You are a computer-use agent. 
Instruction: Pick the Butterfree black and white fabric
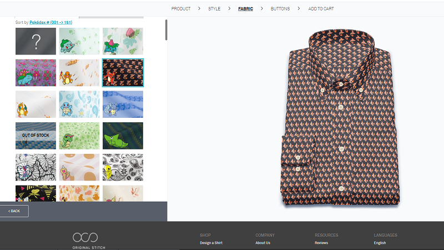coord(36,167)
